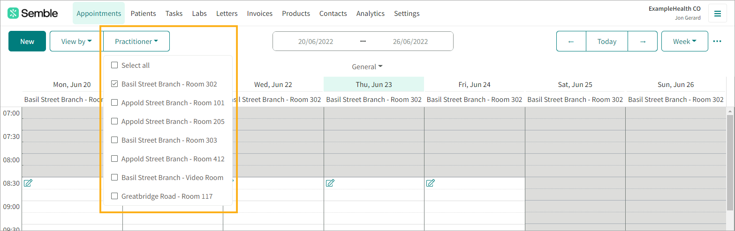Open the hamburger menu icon

click(717, 14)
